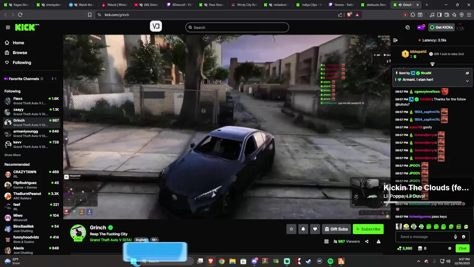Screen dimensions: 474x267
Task: Send message with Chat button
Action: click(x=463, y=248)
